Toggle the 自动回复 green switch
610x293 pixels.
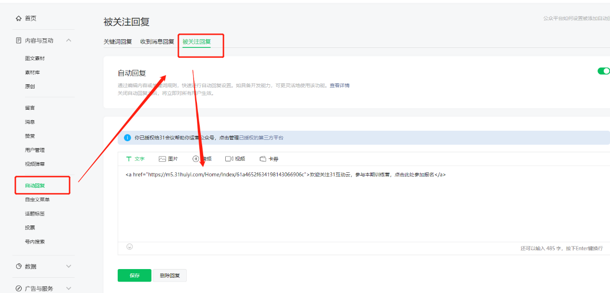[x=604, y=71]
